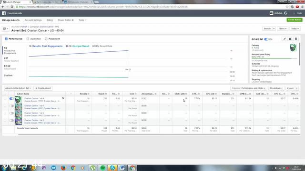Go to Manage Adverts tab
The image size is (305, 171).
(10, 20)
